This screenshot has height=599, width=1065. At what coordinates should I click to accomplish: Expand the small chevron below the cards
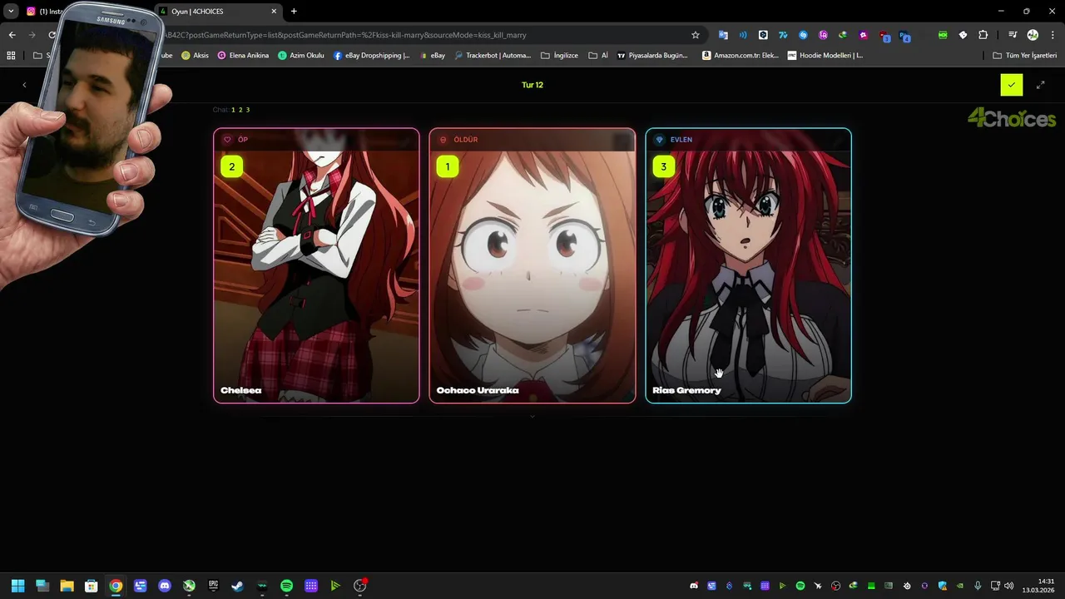532,416
